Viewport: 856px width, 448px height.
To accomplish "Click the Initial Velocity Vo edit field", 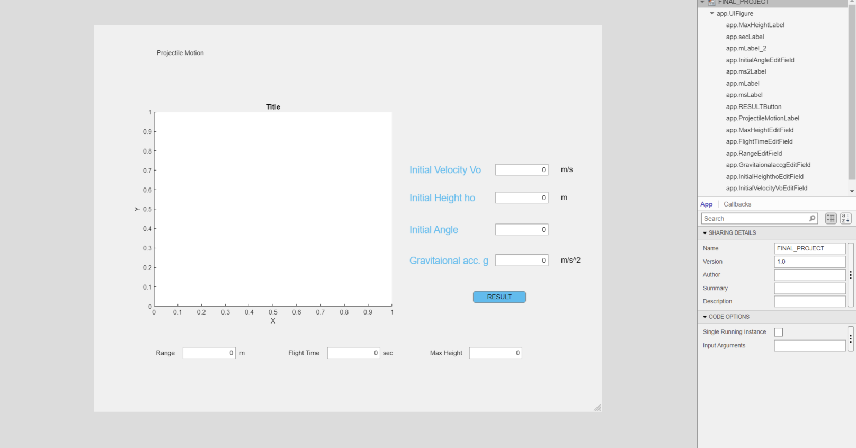I will [x=522, y=170].
